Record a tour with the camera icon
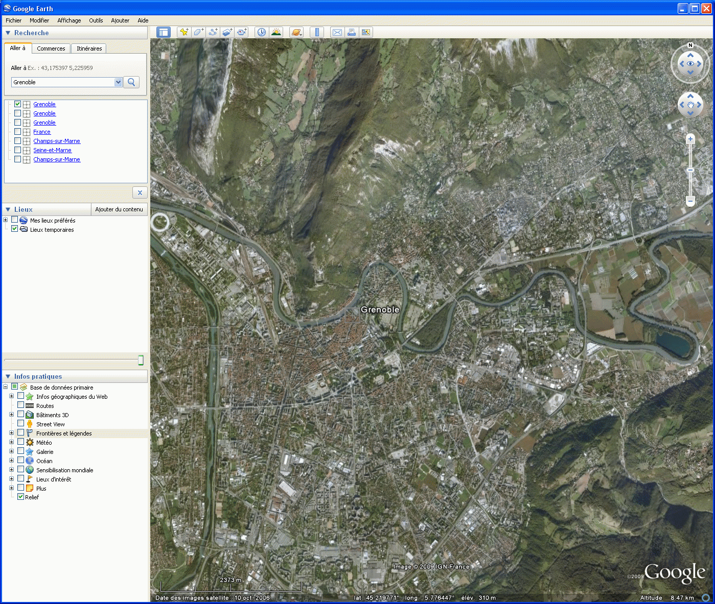Image resolution: width=715 pixels, height=604 pixels. (x=242, y=32)
